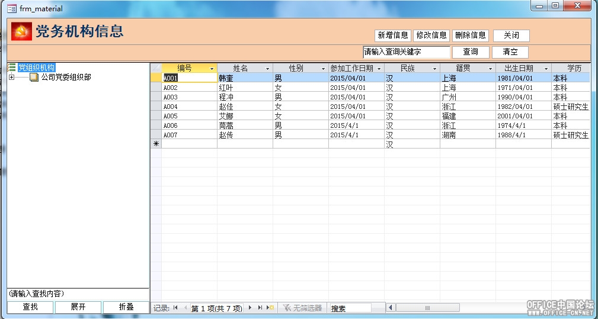Click the 折叠 button

(126, 307)
